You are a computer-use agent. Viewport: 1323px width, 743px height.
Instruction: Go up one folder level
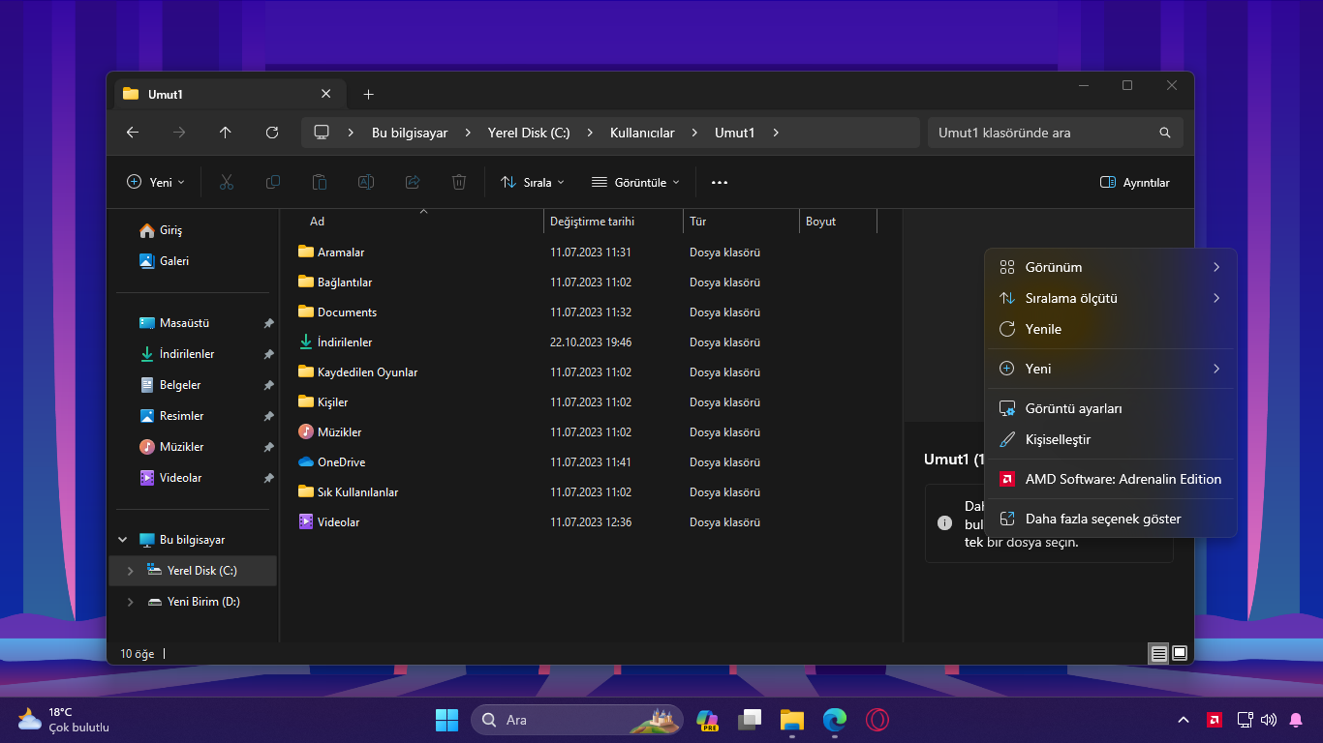coord(226,133)
